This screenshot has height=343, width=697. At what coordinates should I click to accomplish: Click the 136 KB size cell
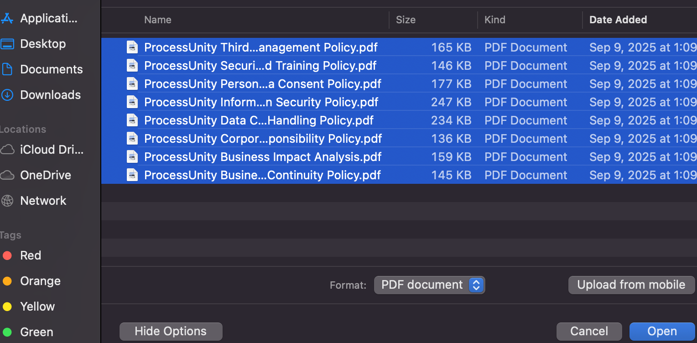[451, 139]
